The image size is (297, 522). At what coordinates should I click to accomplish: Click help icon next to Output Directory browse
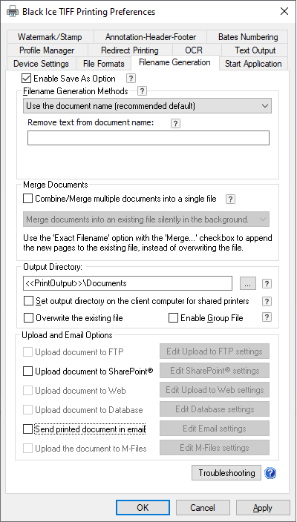(x=267, y=284)
